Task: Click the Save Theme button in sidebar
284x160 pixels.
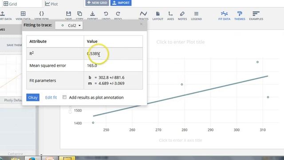Action: tap(14, 45)
